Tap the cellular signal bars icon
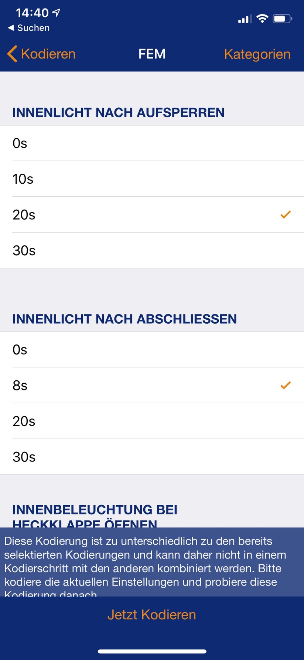304x660 pixels. tap(245, 19)
